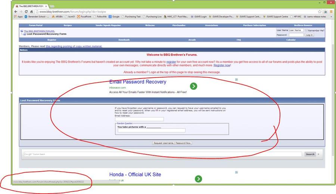The height and width of the screenshot is (194, 336).
Task: Click the register link in the welcome notice
Action: pyautogui.click(x=171, y=62)
